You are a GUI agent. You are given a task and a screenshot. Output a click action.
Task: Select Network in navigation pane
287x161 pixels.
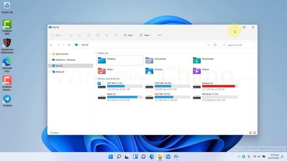pyautogui.click(x=58, y=72)
